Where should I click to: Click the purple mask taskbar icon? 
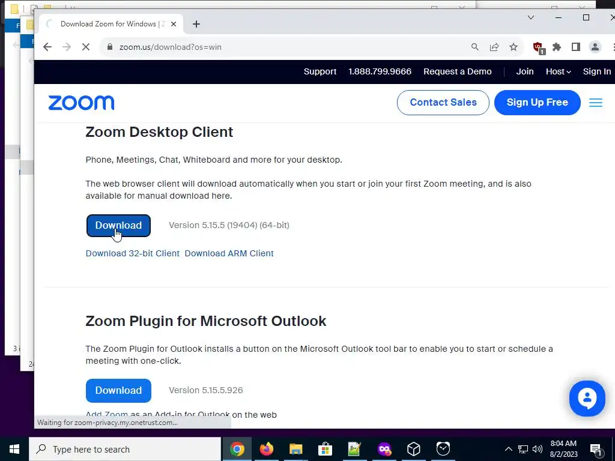384,449
